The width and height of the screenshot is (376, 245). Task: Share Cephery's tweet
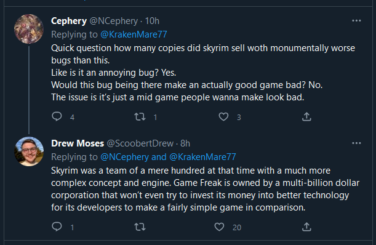[x=306, y=116]
